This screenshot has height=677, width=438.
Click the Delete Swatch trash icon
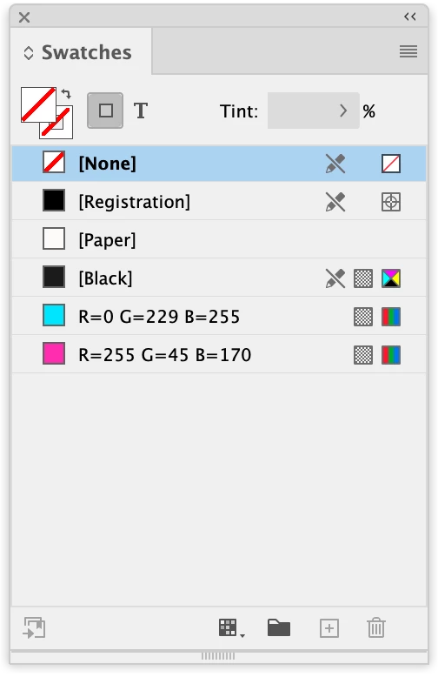coord(376,627)
